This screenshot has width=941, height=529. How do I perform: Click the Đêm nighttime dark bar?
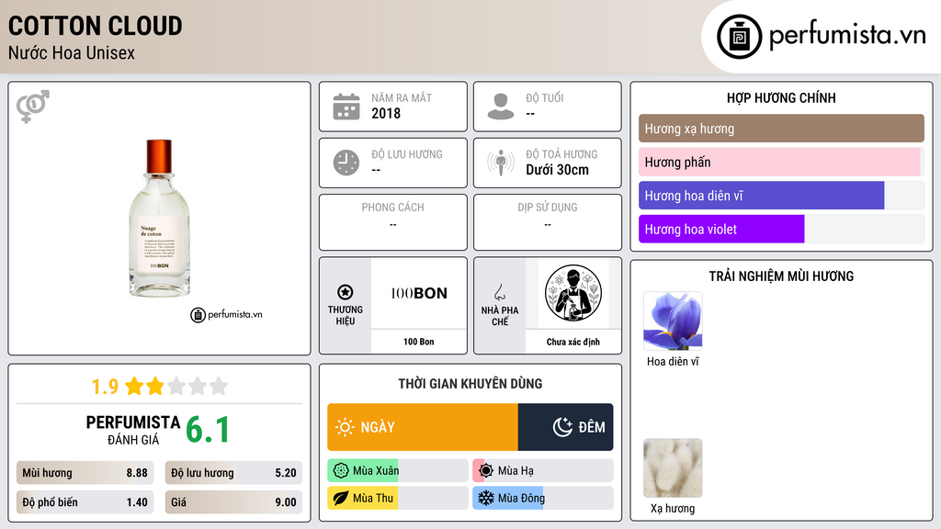pos(565,427)
